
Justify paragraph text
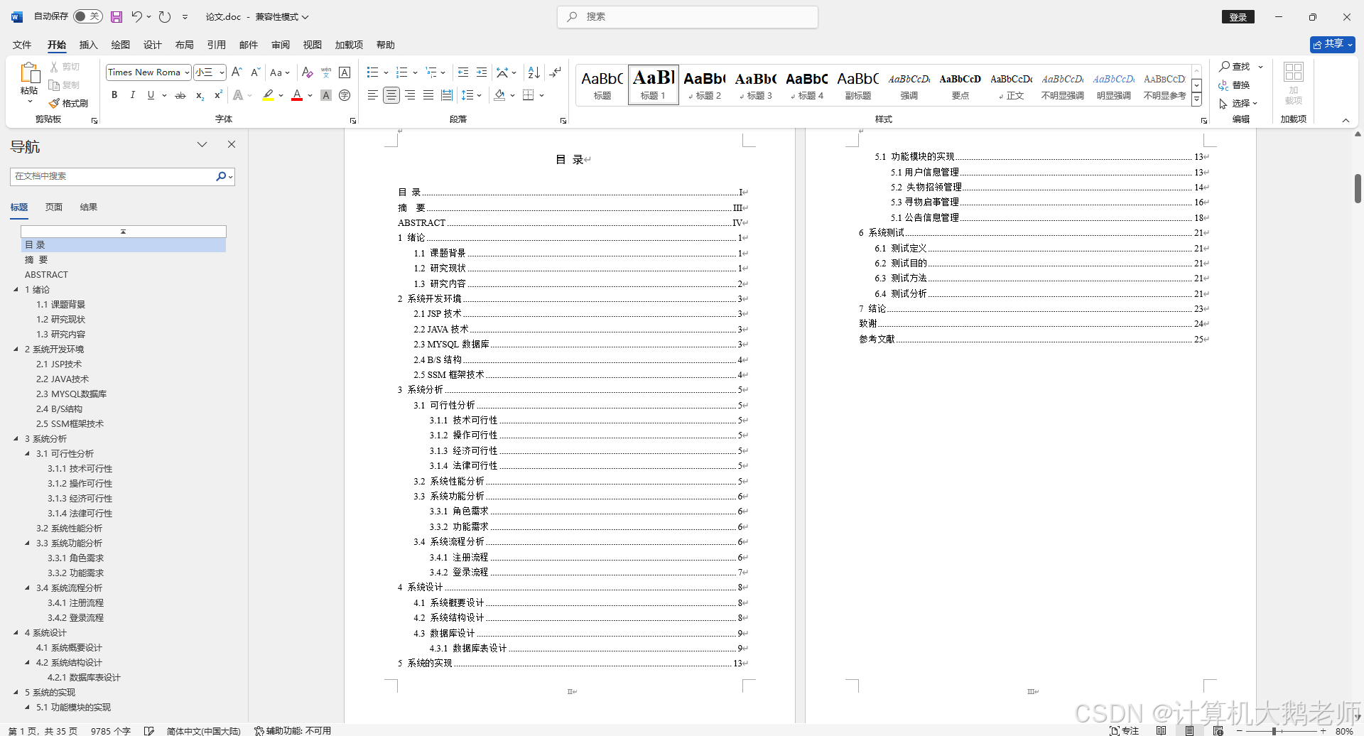[428, 94]
